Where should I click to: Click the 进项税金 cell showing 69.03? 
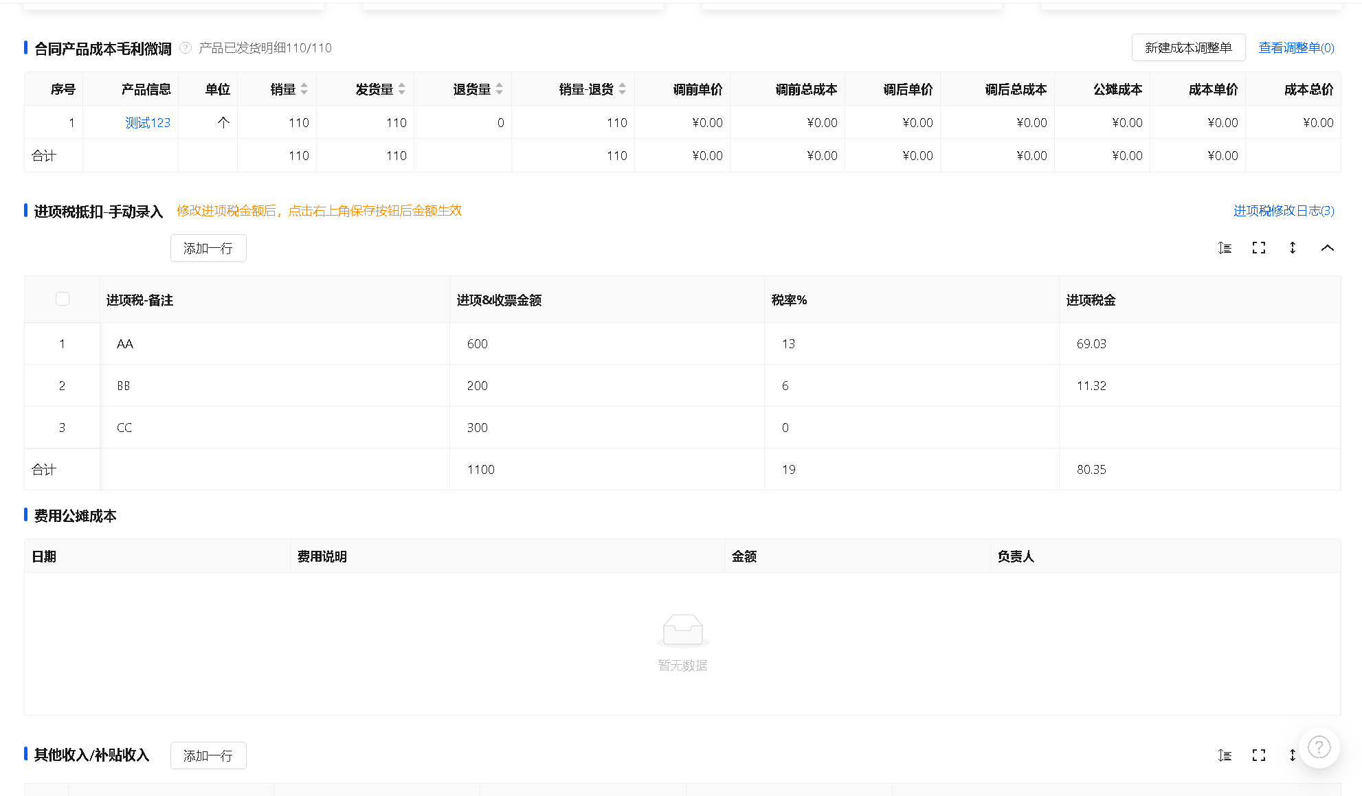point(1091,344)
